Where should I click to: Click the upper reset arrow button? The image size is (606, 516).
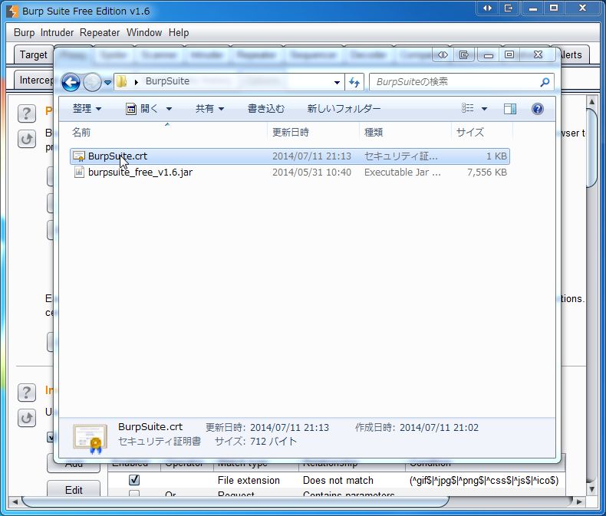(26, 139)
